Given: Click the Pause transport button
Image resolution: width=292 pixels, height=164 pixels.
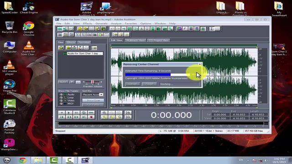Looking at the screenshot, I should [x=76, y=113].
